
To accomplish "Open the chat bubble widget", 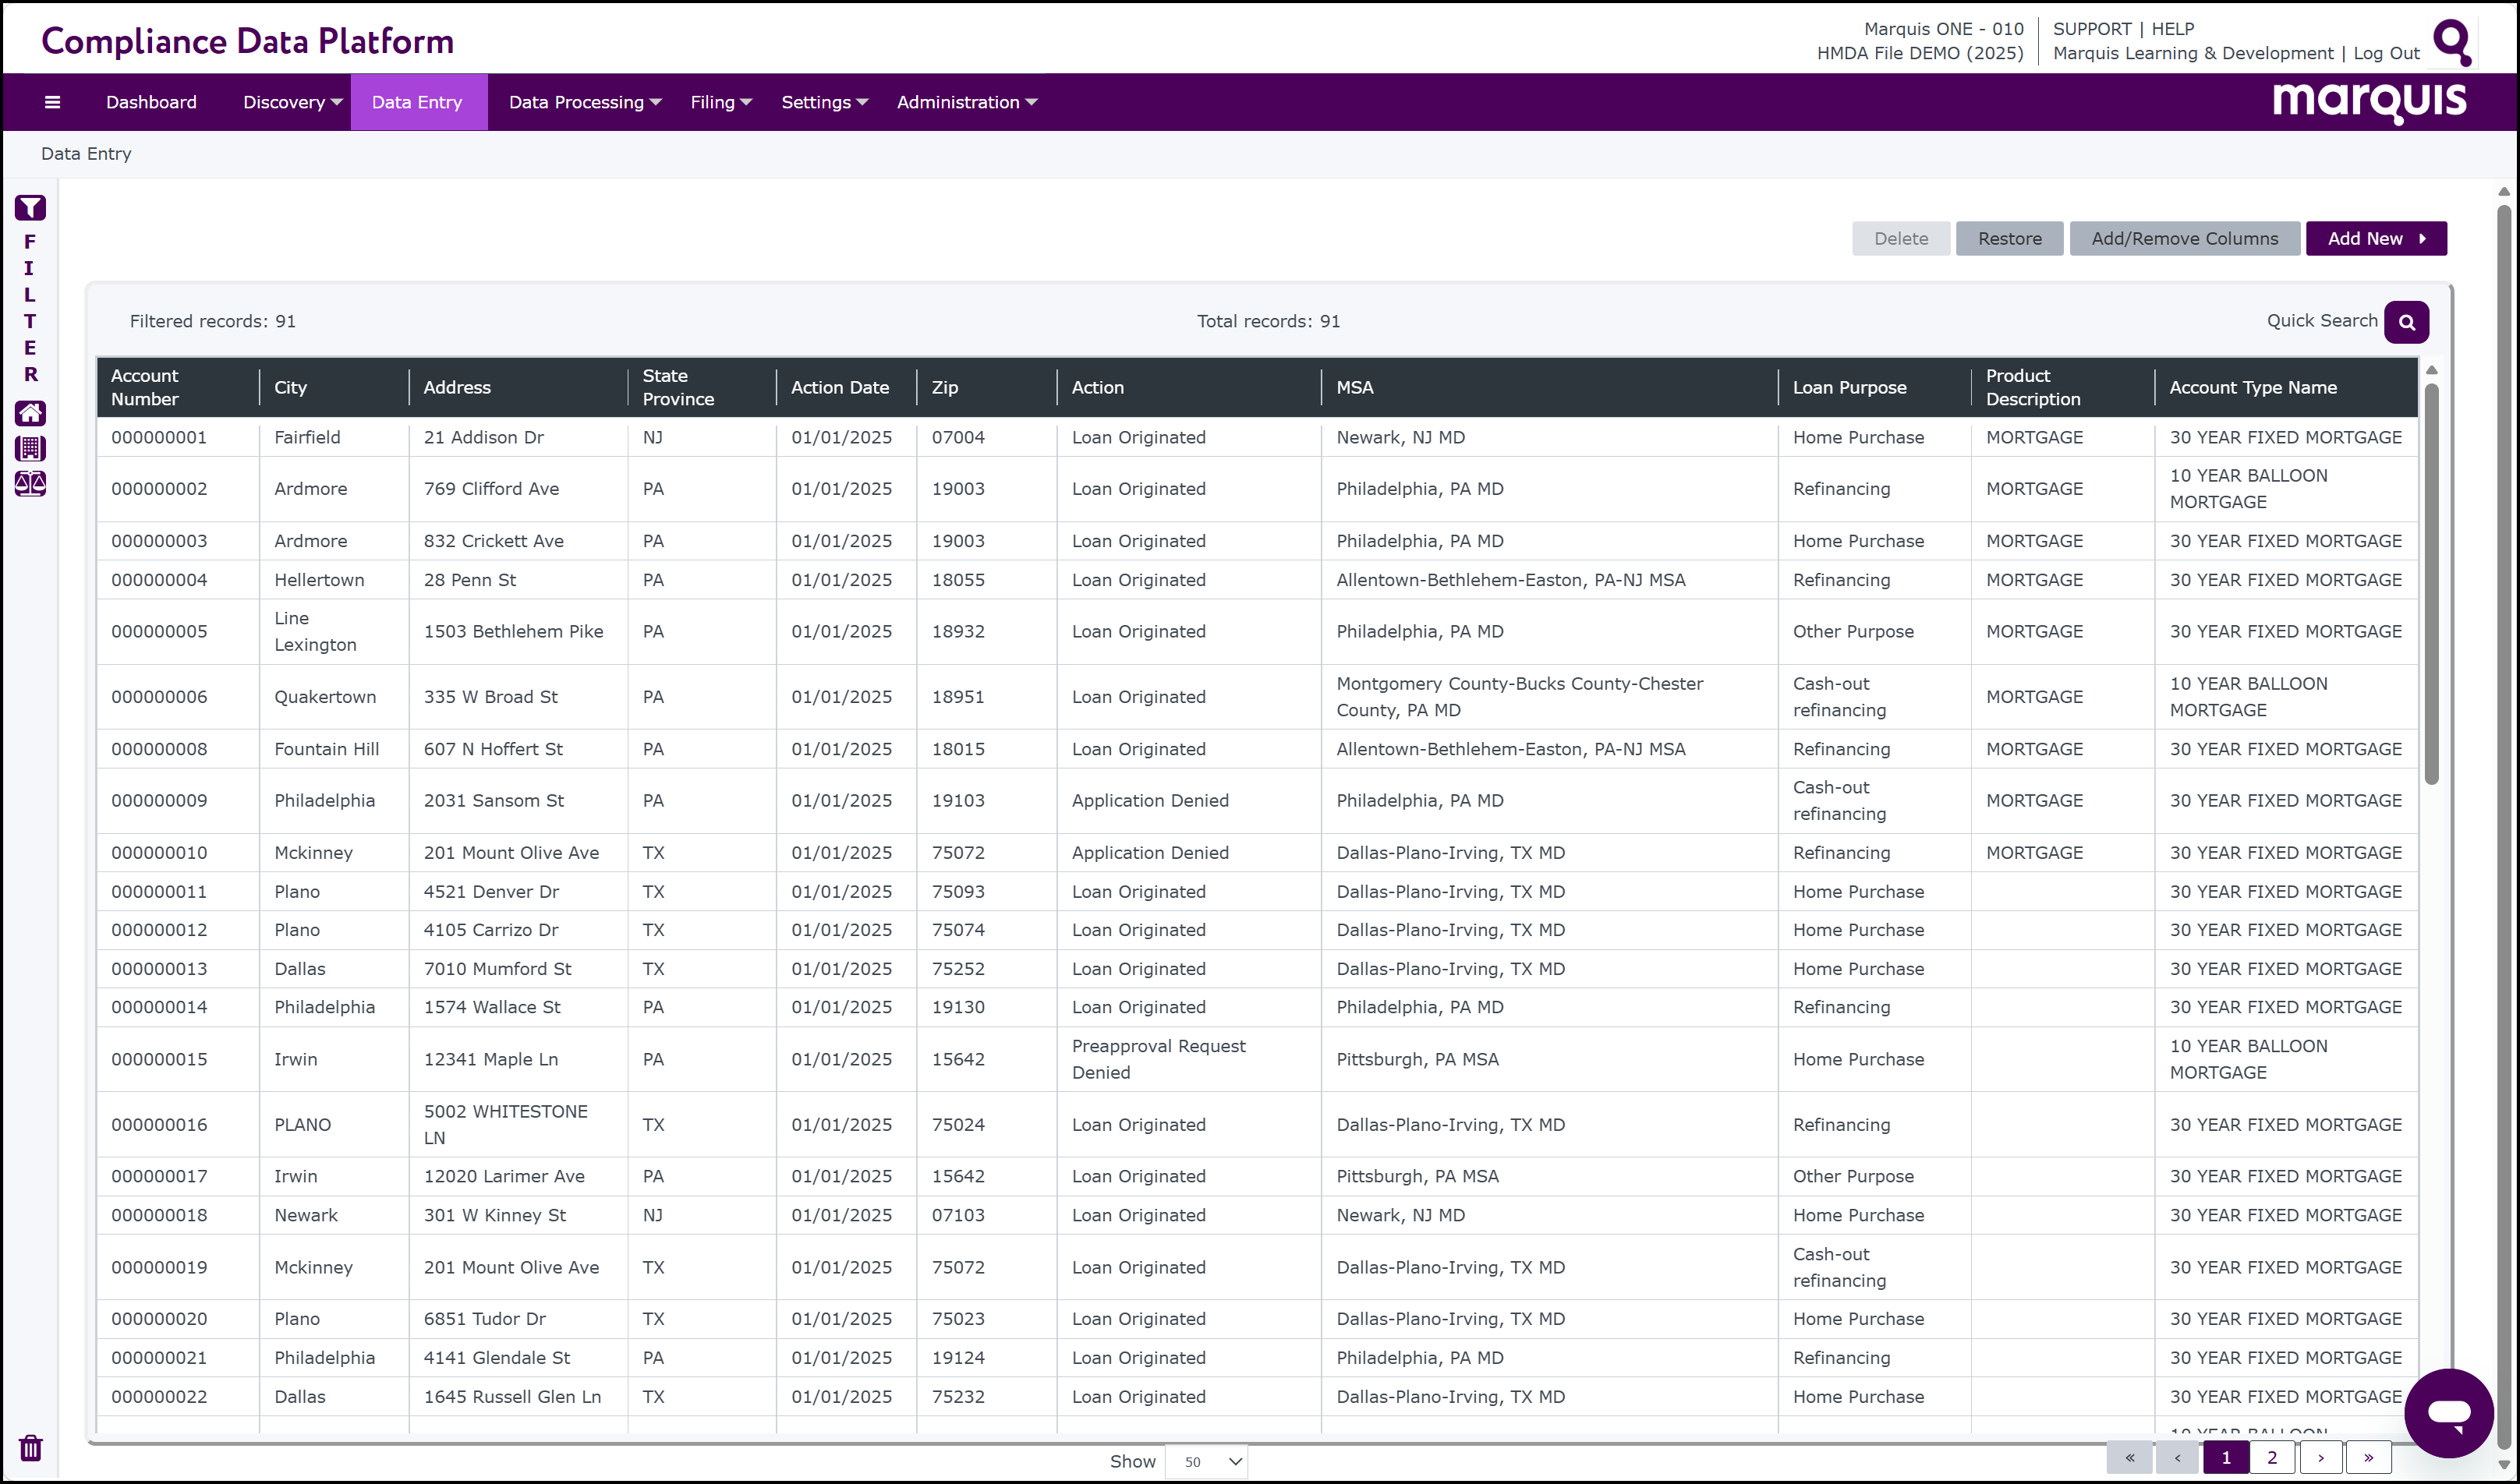I will [x=2448, y=1412].
